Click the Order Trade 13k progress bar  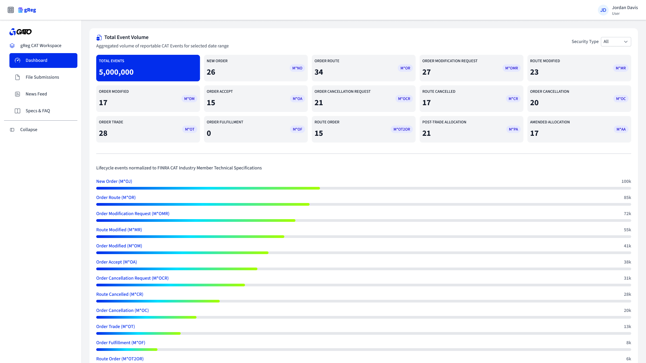tap(364, 333)
